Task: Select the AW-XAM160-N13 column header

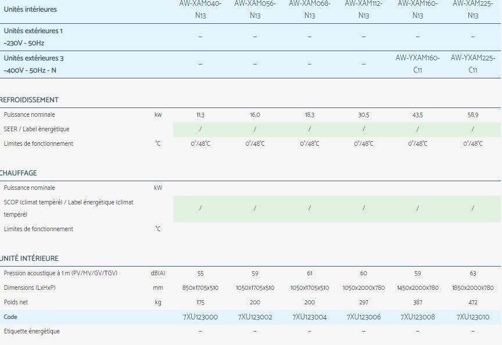Action: (x=419, y=9)
